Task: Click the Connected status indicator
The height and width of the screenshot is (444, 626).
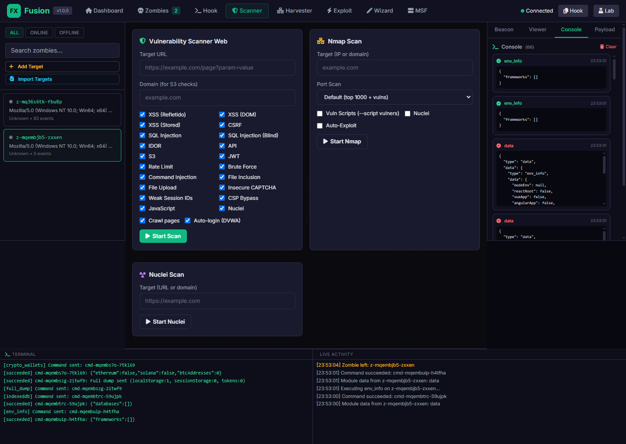Action: pyautogui.click(x=537, y=11)
